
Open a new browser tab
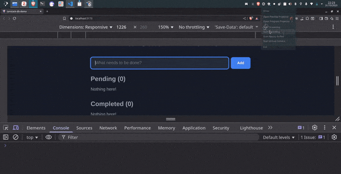click(47, 11)
